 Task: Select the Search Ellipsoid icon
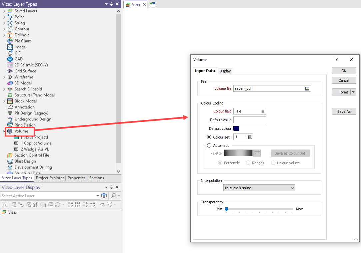pyautogui.click(x=10, y=89)
